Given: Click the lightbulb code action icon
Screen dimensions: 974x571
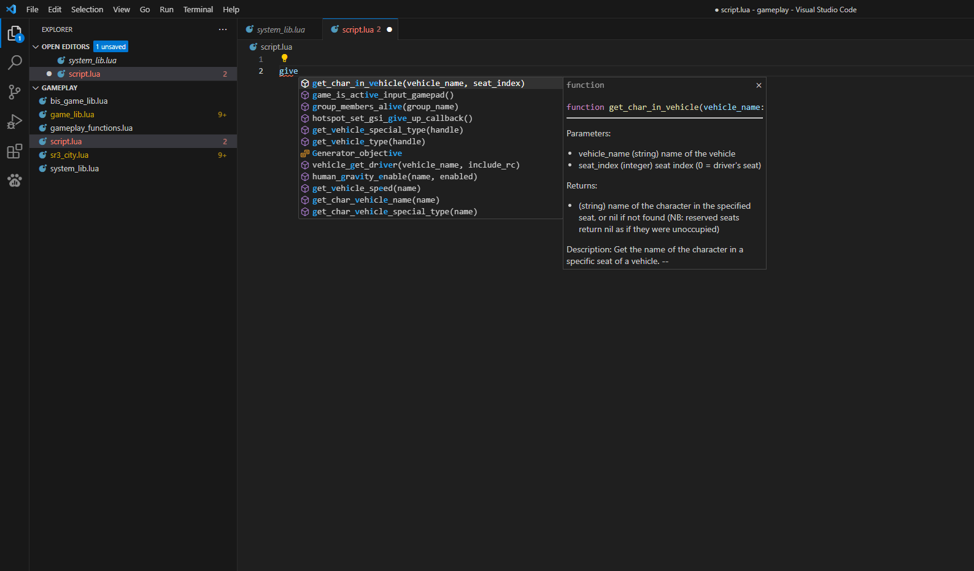Looking at the screenshot, I should [284, 58].
